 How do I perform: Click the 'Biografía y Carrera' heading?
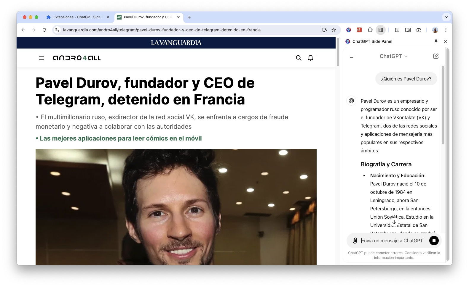(386, 164)
